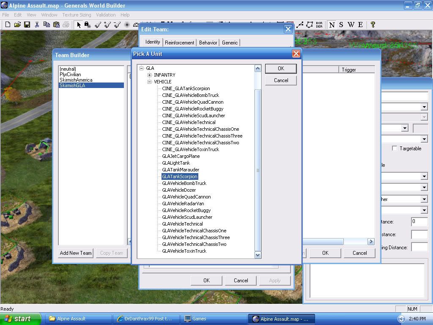Open the Edit menu

(18, 15)
